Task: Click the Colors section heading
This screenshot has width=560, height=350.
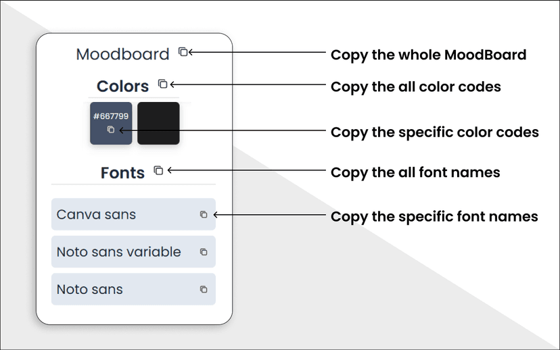Action: [122, 86]
